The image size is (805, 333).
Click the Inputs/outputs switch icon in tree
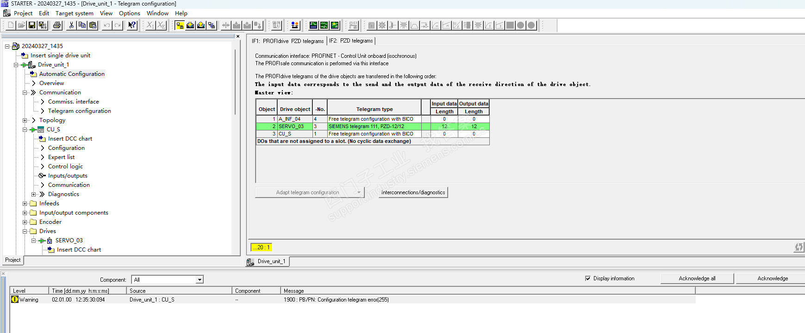[42, 176]
